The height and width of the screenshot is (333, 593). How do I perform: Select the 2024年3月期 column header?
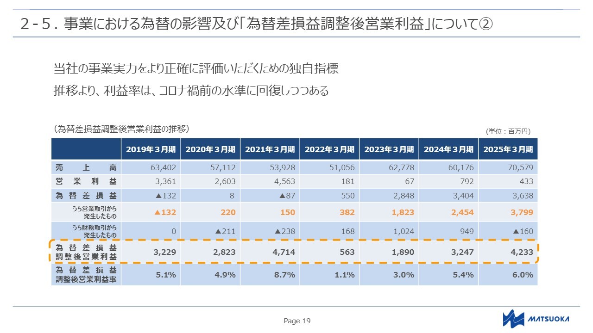click(448, 149)
